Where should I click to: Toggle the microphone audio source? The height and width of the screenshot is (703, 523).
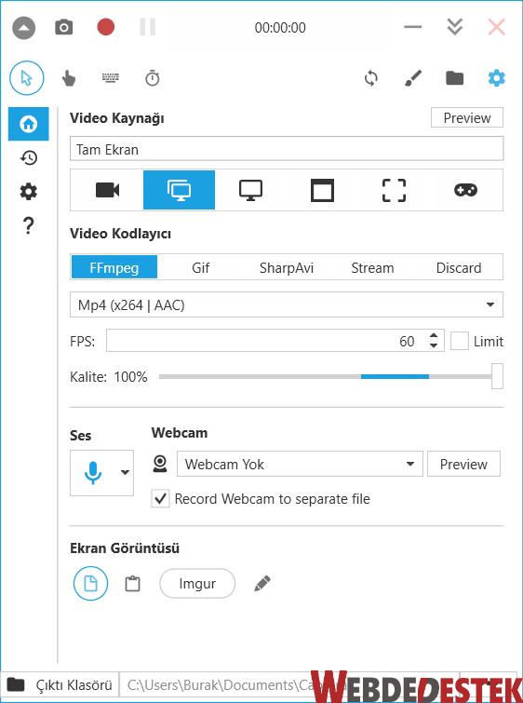[x=93, y=473]
